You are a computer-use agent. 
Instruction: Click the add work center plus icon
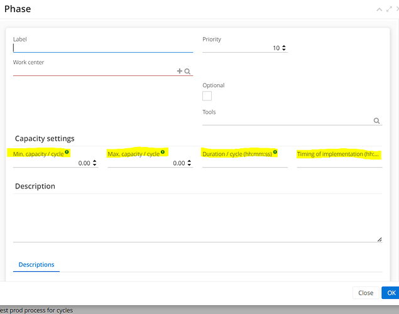(180, 71)
